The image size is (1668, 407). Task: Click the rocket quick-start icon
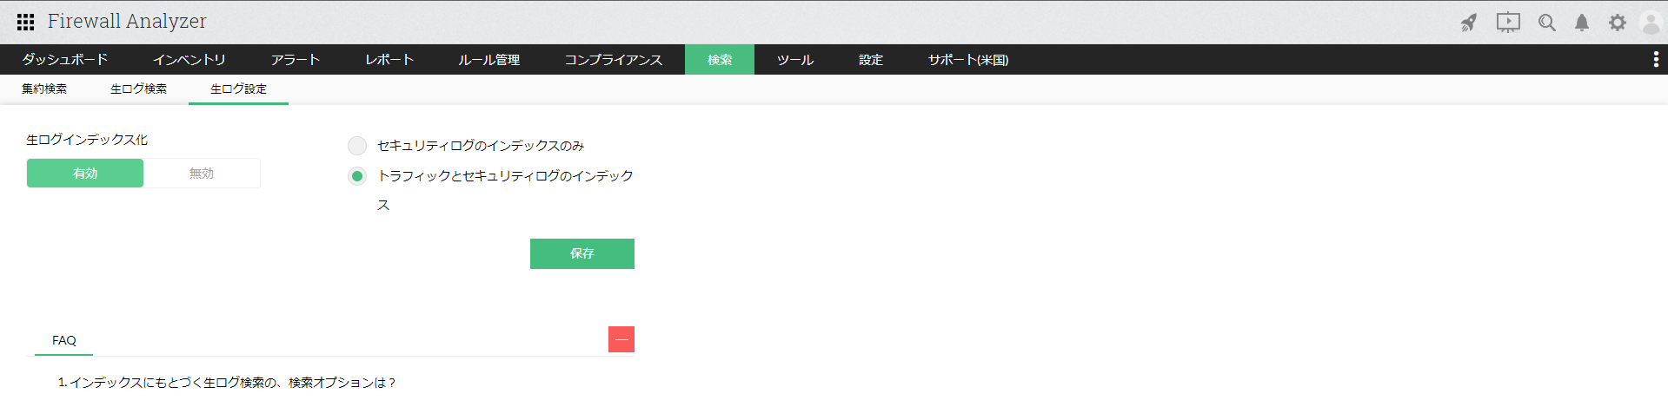click(x=1469, y=23)
